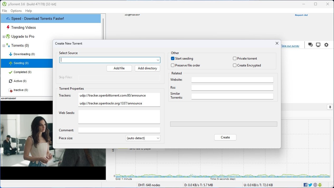Open Preferences via gear icon
The image size is (334, 188).
pos(326,45)
